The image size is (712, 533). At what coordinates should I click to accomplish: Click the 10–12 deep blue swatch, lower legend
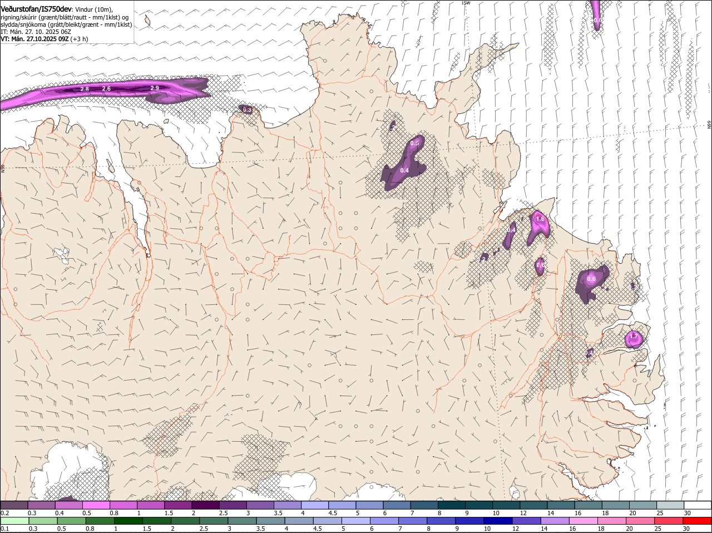pos(499,521)
